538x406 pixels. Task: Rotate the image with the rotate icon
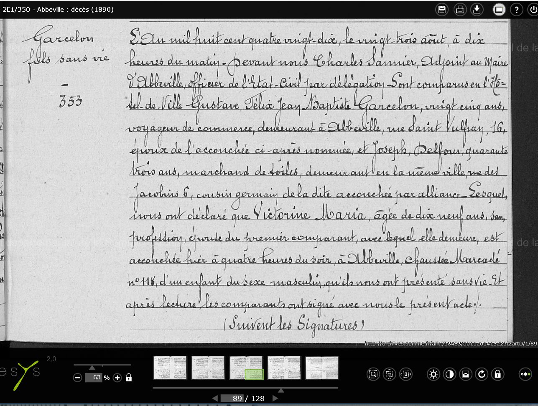pyautogui.click(x=482, y=374)
